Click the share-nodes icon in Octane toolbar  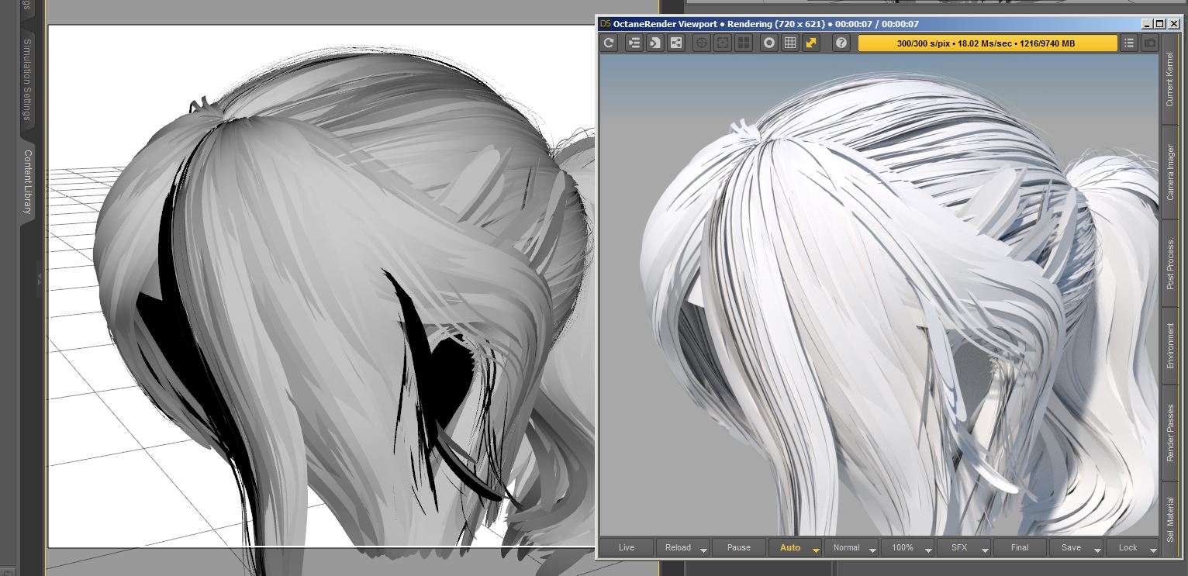676,43
